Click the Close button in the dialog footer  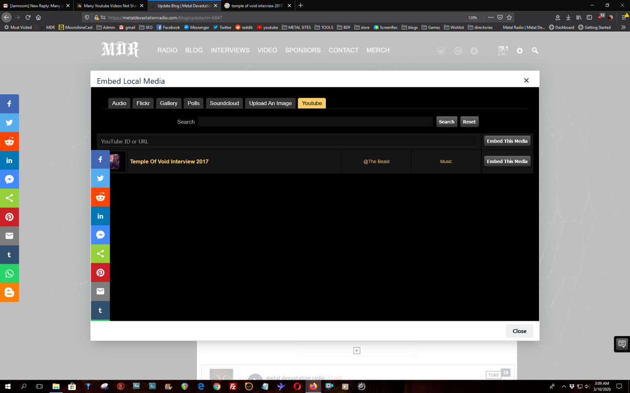[x=519, y=331]
